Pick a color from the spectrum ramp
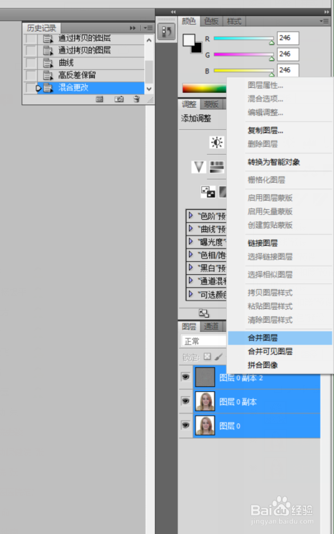Screen dimensions: 334x534 pos(204,89)
